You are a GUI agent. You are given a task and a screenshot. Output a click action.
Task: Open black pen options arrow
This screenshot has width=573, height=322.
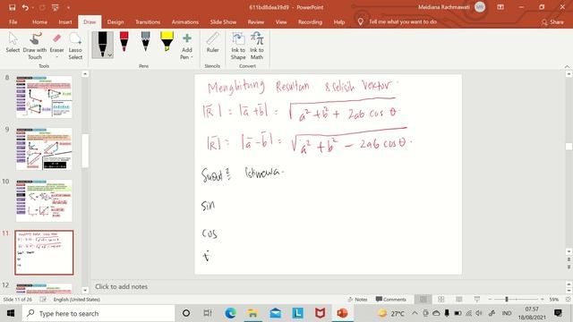tap(109, 55)
